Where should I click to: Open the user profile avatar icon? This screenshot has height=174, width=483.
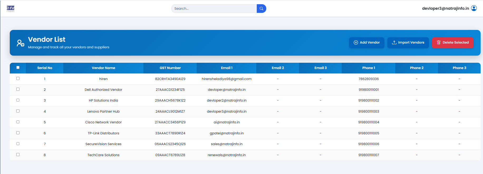pos(474,8)
